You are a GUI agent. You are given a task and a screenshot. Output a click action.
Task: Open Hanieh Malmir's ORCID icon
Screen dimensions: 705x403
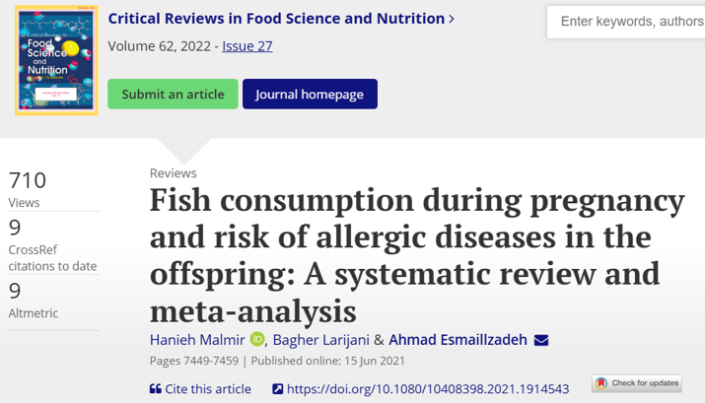257,339
